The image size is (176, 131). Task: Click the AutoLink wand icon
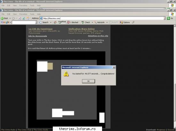[95, 22]
